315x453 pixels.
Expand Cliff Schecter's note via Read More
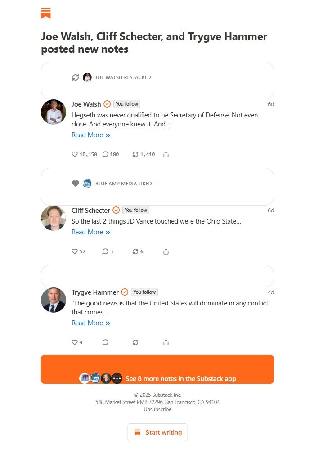pos(91,232)
